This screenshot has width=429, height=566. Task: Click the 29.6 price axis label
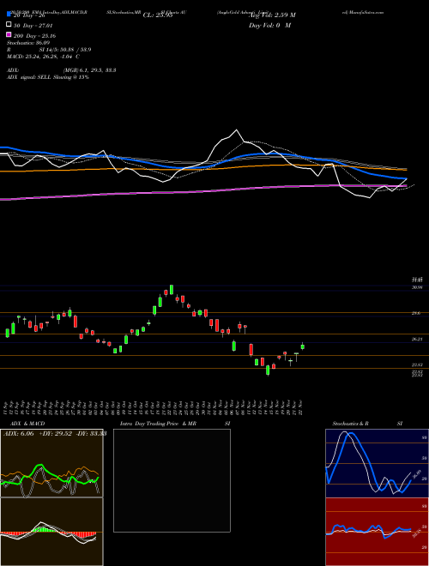pos(416,313)
